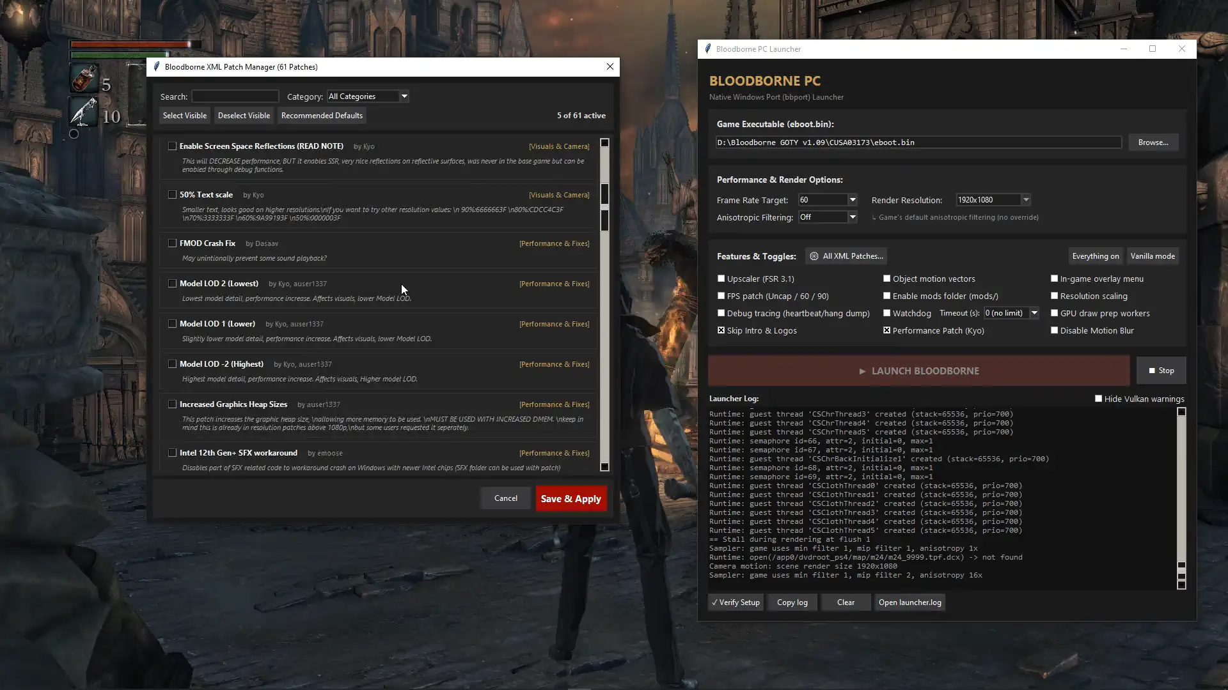
Task: Click Save & Apply button
Action: click(571, 499)
